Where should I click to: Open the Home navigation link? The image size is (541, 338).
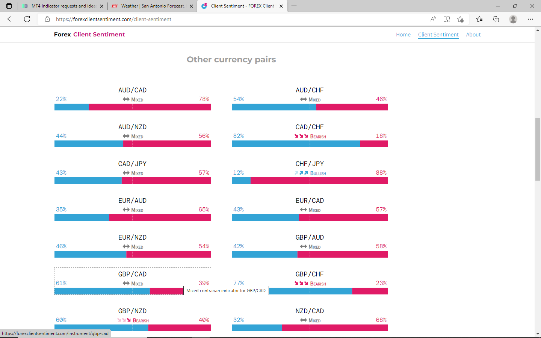pyautogui.click(x=403, y=35)
